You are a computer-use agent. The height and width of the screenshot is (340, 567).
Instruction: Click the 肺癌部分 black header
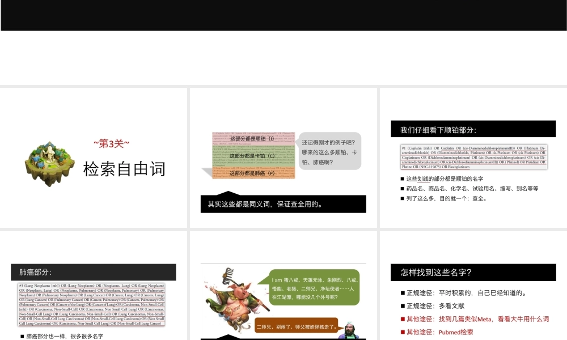point(94,273)
